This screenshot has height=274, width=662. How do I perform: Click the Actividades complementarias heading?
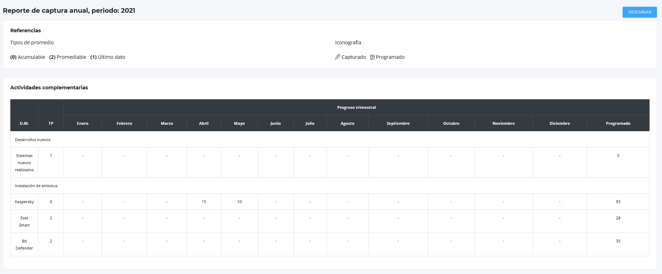pos(49,88)
